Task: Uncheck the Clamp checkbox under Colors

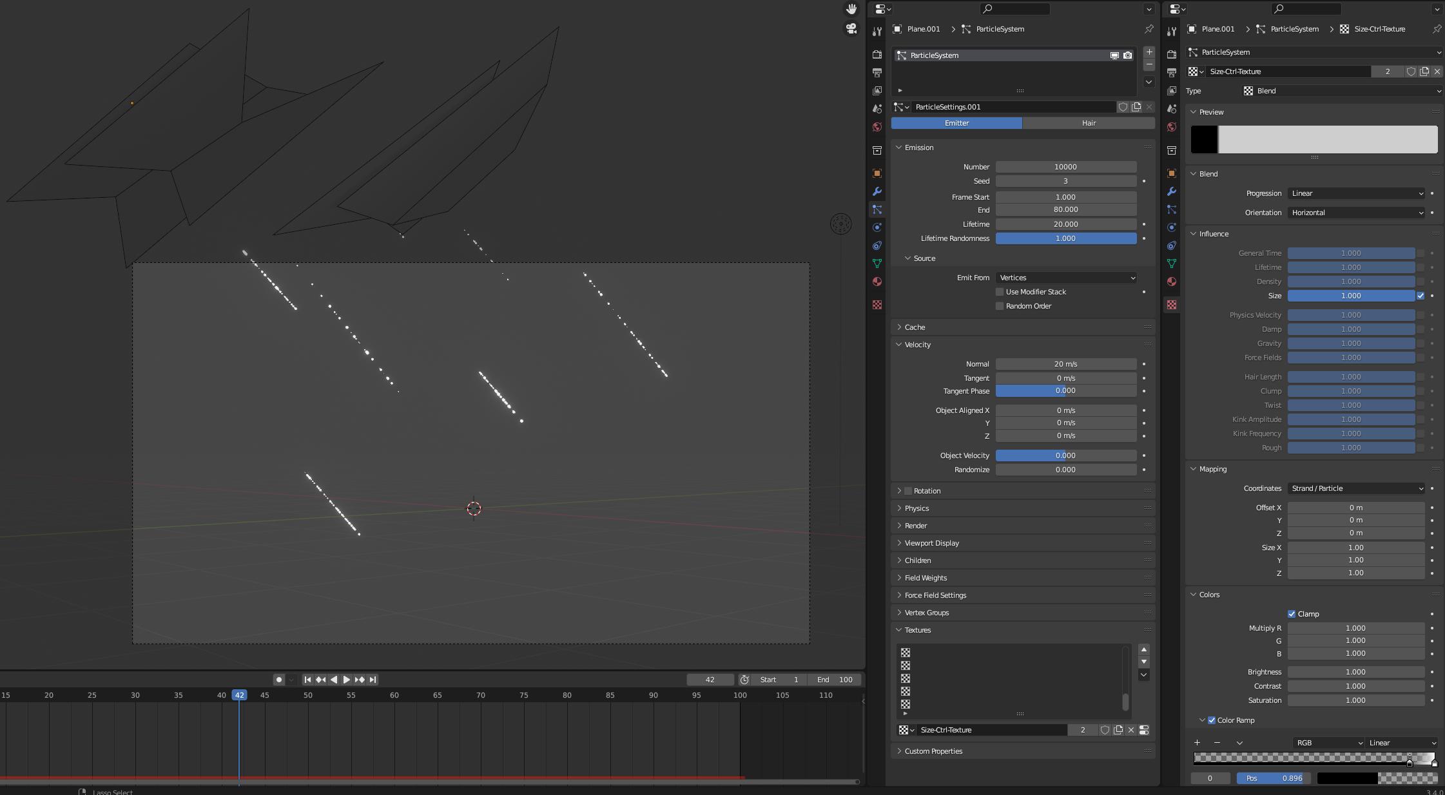Action: click(1292, 614)
